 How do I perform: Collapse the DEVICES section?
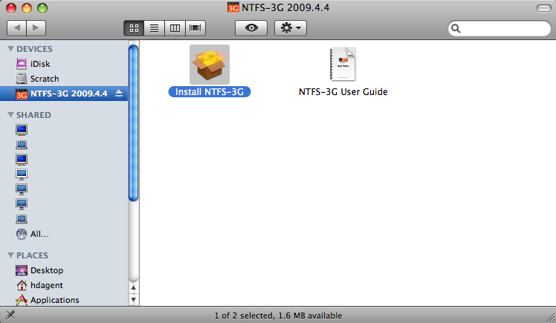coord(10,49)
